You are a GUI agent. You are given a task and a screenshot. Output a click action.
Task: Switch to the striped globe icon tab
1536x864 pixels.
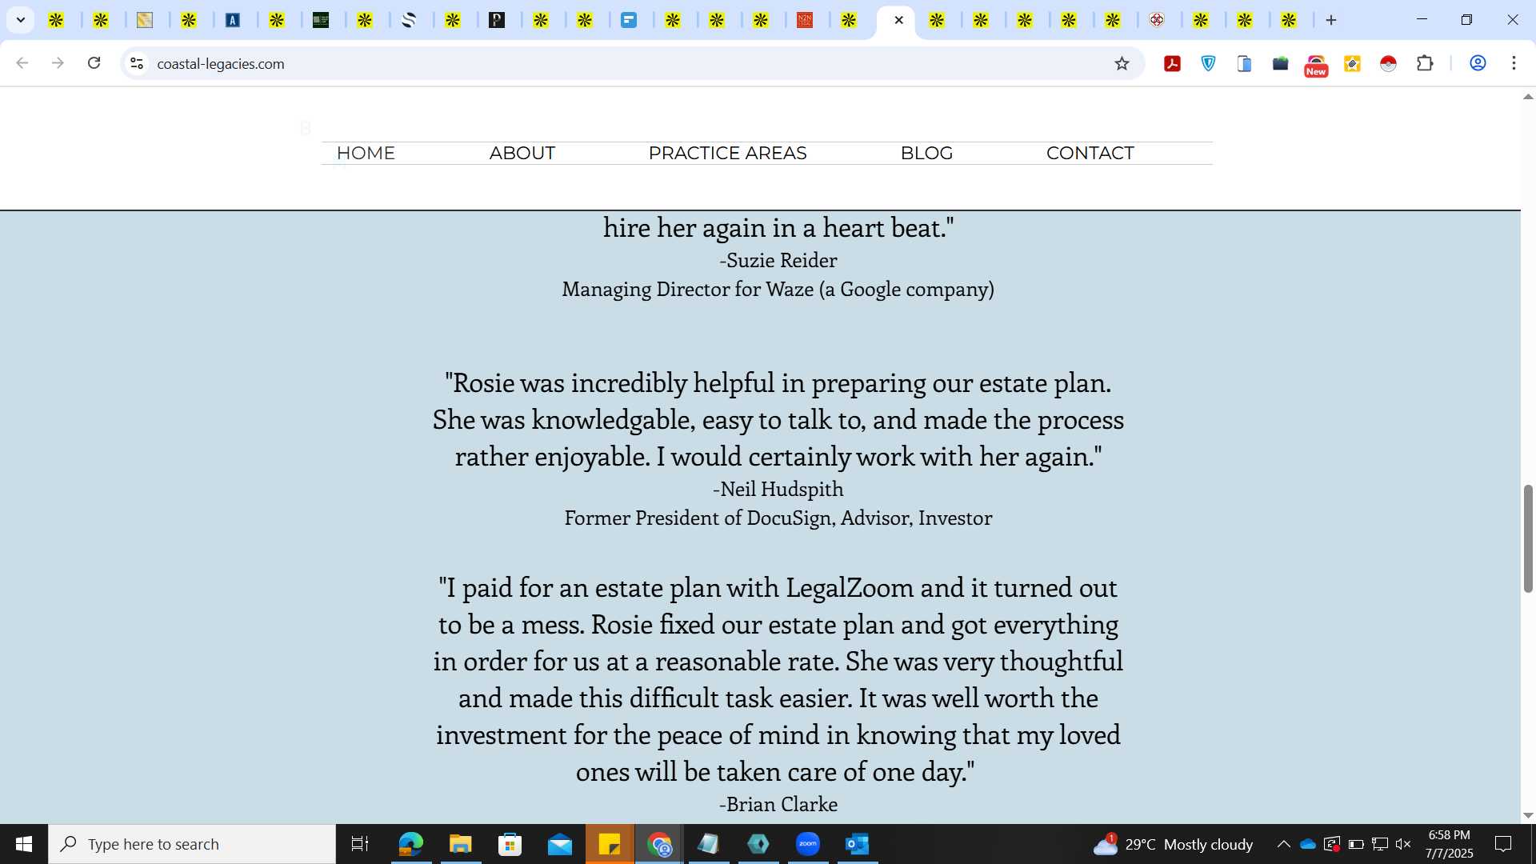click(409, 21)
